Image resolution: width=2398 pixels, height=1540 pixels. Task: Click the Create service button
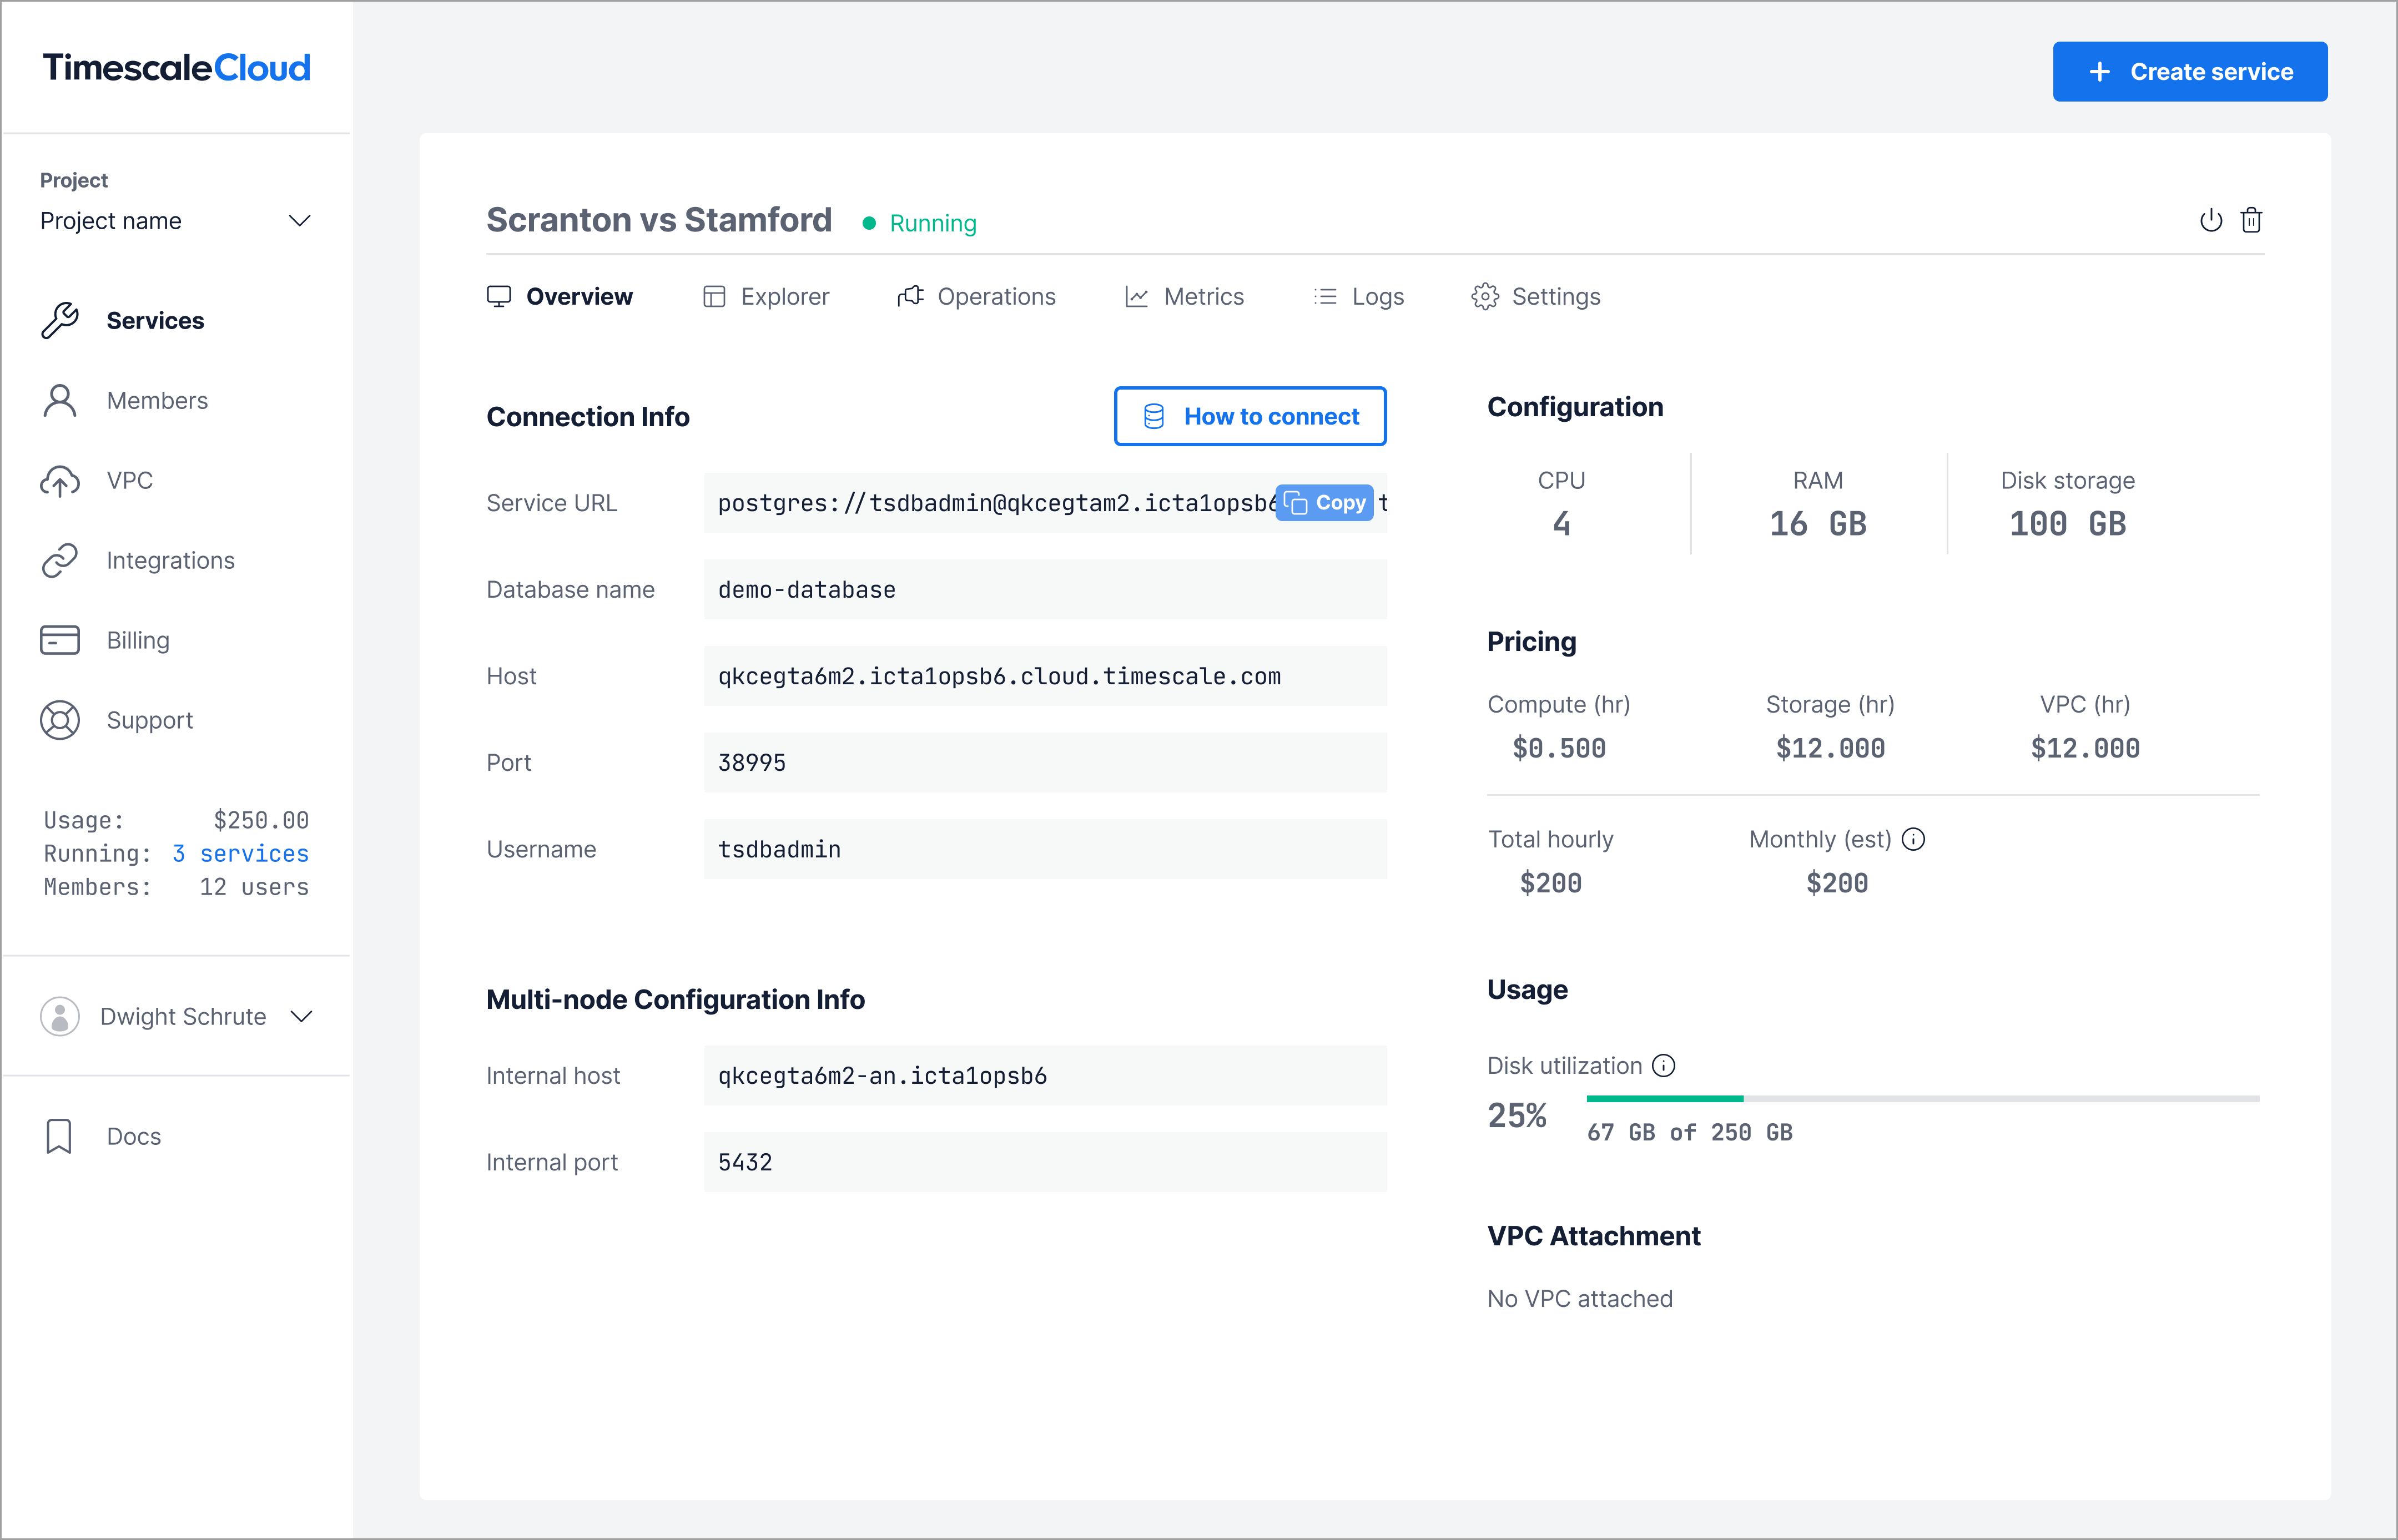pos(2189,72)
